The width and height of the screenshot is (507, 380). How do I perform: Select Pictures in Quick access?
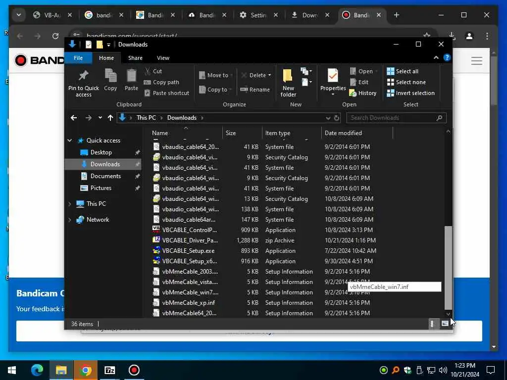coord(101,188)
